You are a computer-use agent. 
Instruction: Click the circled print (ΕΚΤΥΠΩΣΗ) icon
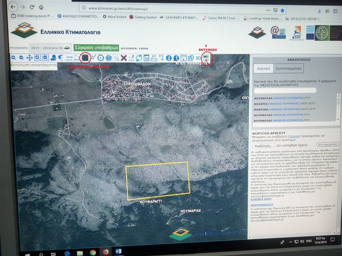206,59
